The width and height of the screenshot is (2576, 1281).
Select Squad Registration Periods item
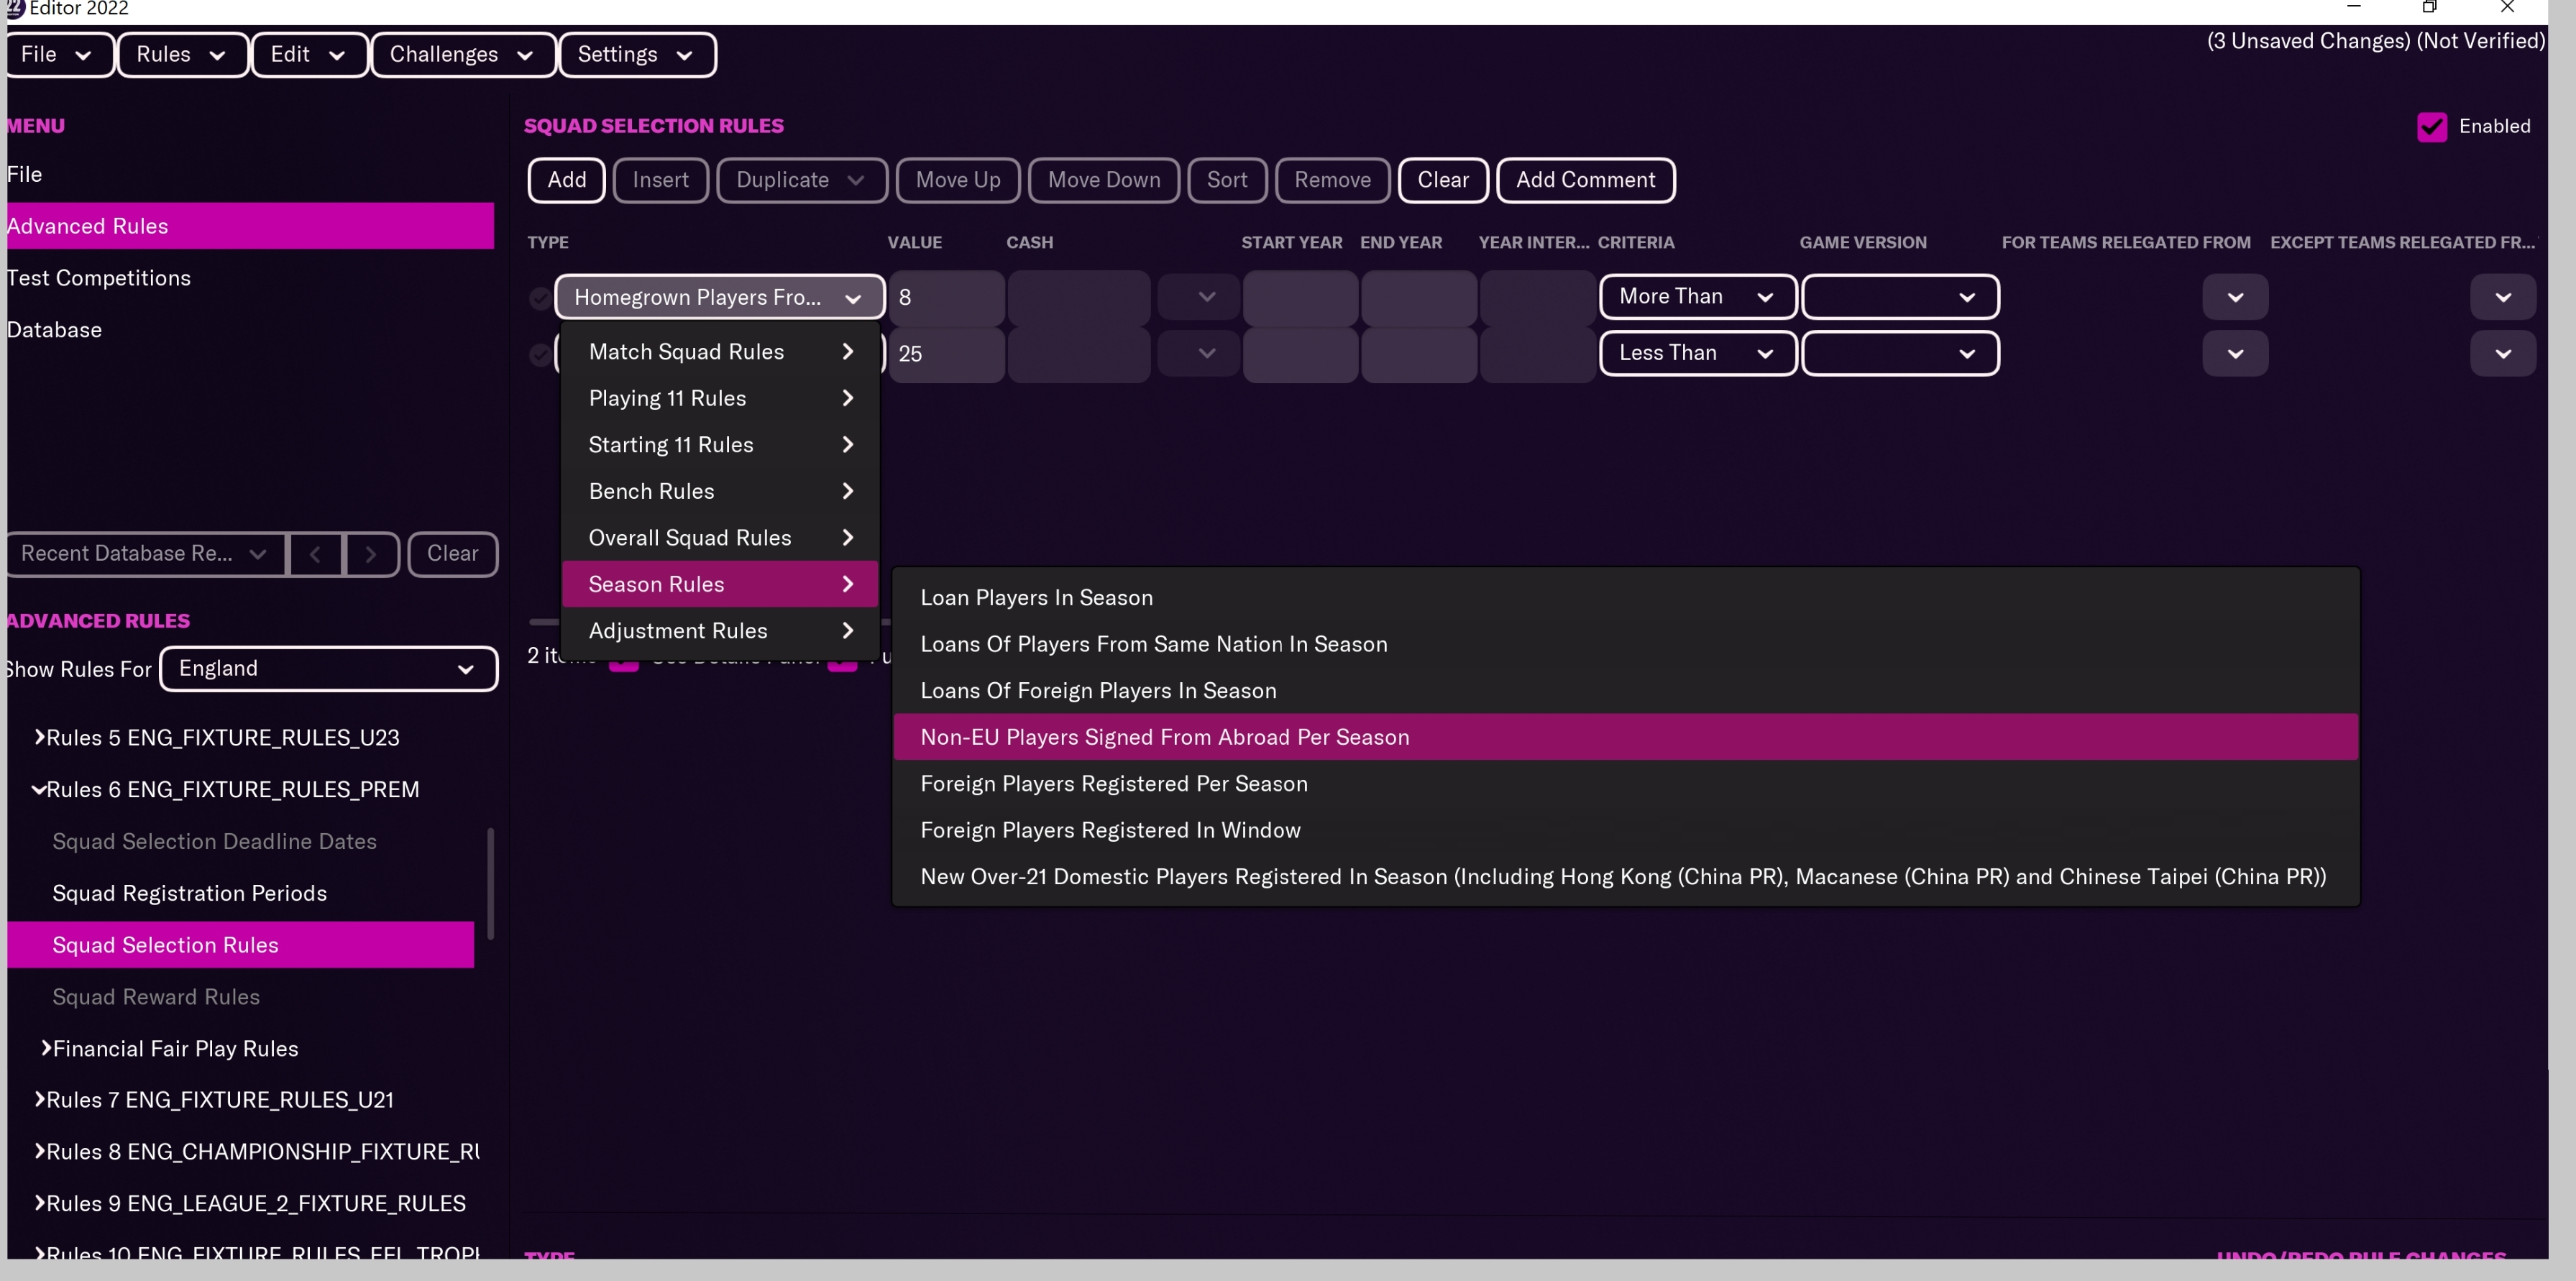[190, 893]
